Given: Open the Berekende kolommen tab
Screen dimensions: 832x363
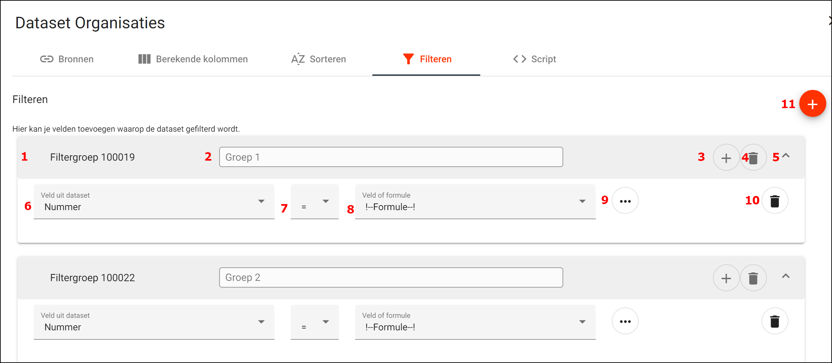Looking at the screenshot, I should click(193, 59).
